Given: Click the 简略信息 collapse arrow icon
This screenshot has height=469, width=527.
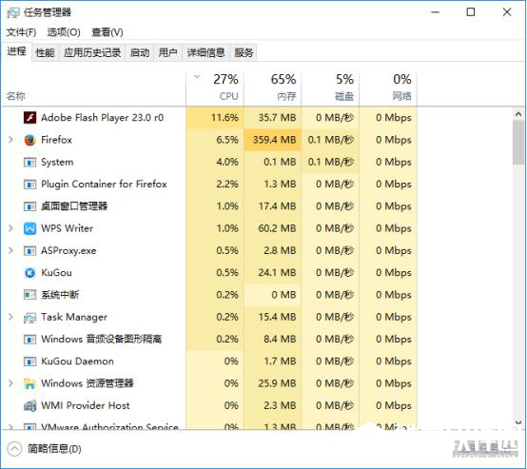Looking at the screenshot, I should coord(14,449).
